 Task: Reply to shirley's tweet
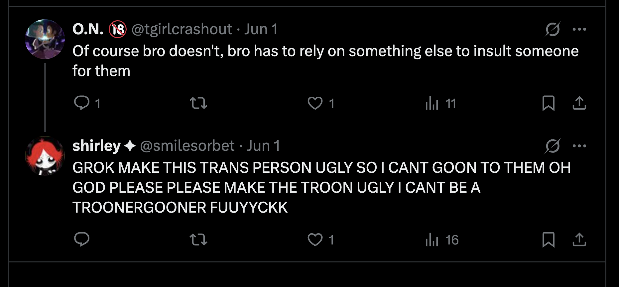point(82,239)
